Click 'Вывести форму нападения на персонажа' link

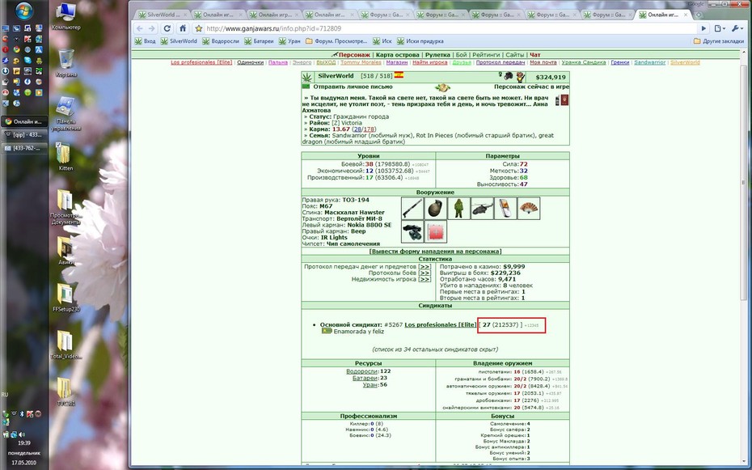pos(436,252)
